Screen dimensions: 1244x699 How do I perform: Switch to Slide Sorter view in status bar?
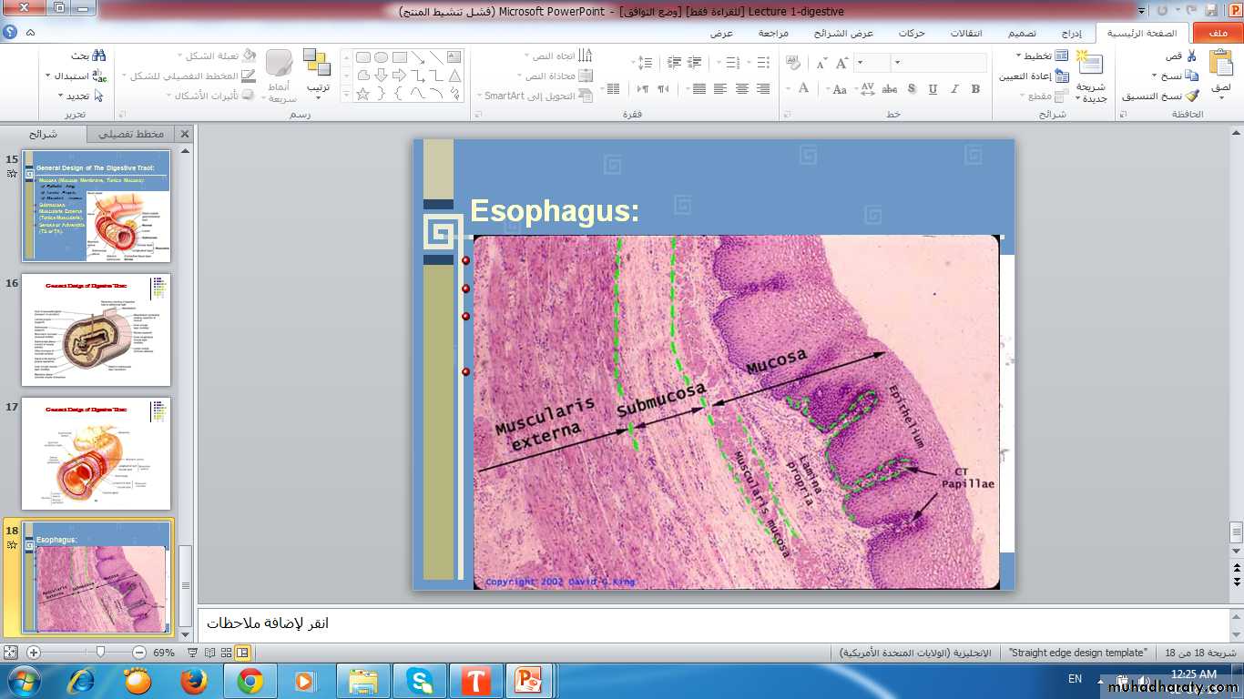[226, 653]
